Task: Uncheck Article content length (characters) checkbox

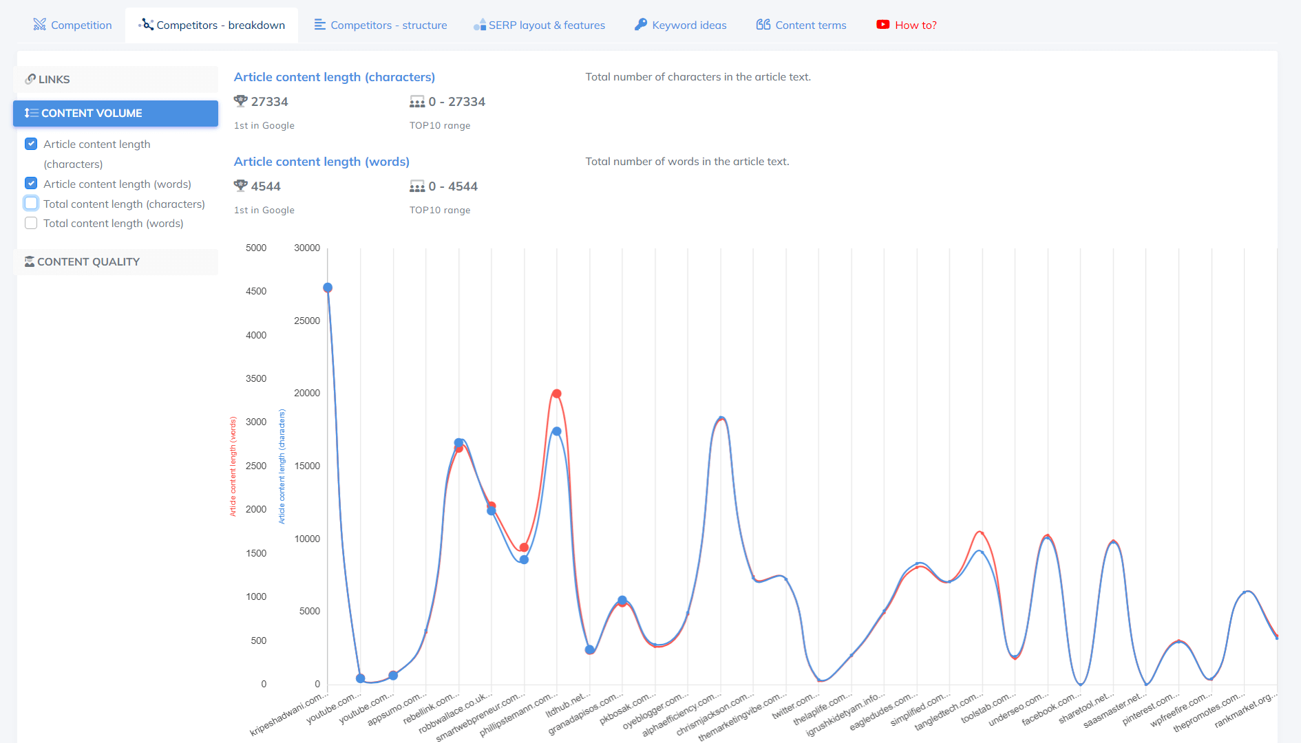Action: (x=31, y=144)
